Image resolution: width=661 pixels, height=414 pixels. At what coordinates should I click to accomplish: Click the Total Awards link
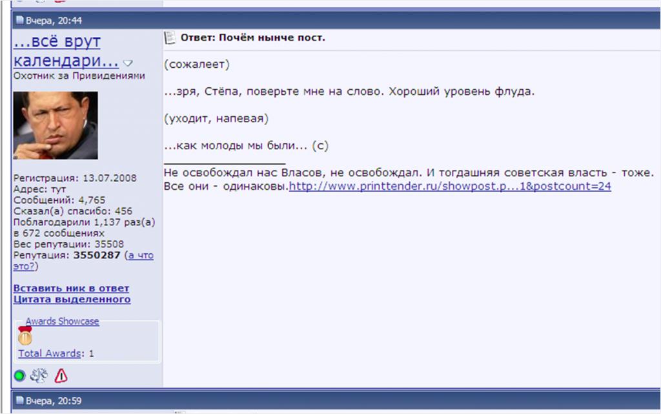50,353
